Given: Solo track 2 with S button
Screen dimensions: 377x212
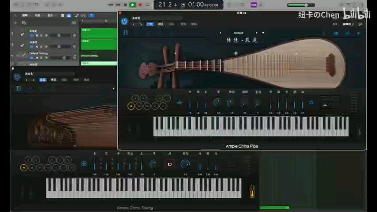Looking at the screenshot, I should pyautogui.click(x=41, y=35).
